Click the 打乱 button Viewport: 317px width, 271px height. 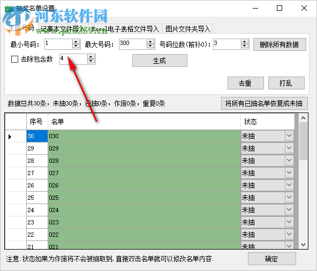(x=286, y=83)
